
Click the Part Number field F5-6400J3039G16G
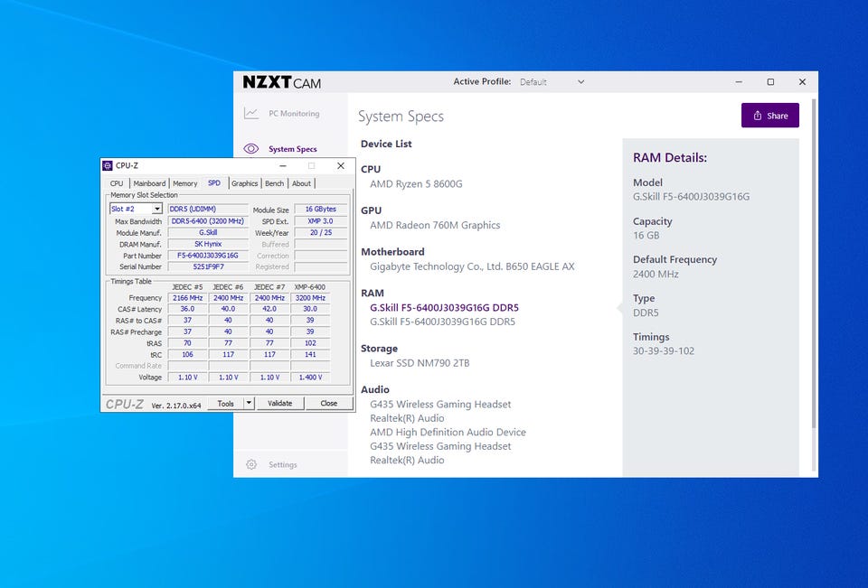click(x=208, y=256)
